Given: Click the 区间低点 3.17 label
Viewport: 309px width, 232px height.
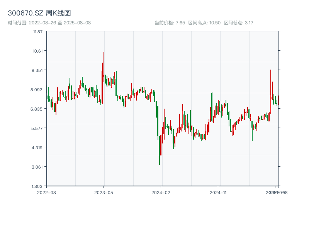Looking at the screenshot, I should [238, 23].
